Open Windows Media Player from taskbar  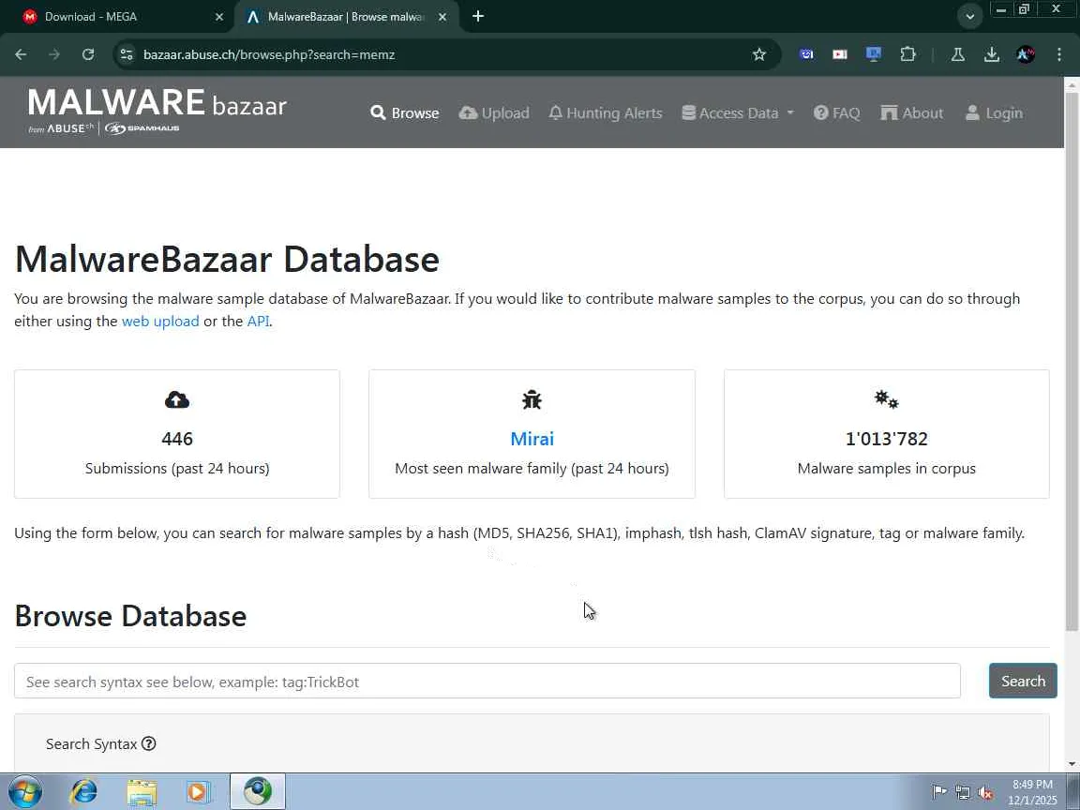click(198, 791)
